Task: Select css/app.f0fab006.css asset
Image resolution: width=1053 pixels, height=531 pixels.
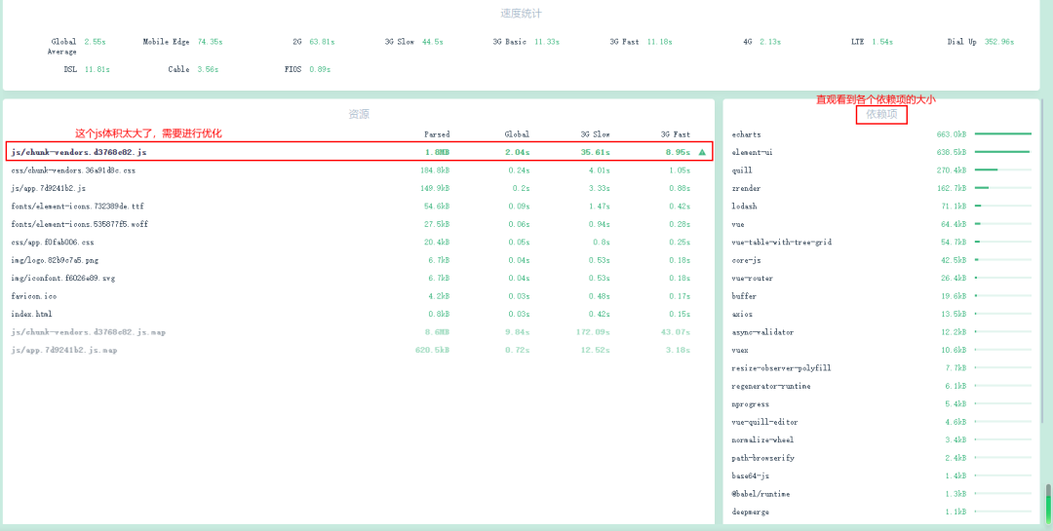Action: 53,243
